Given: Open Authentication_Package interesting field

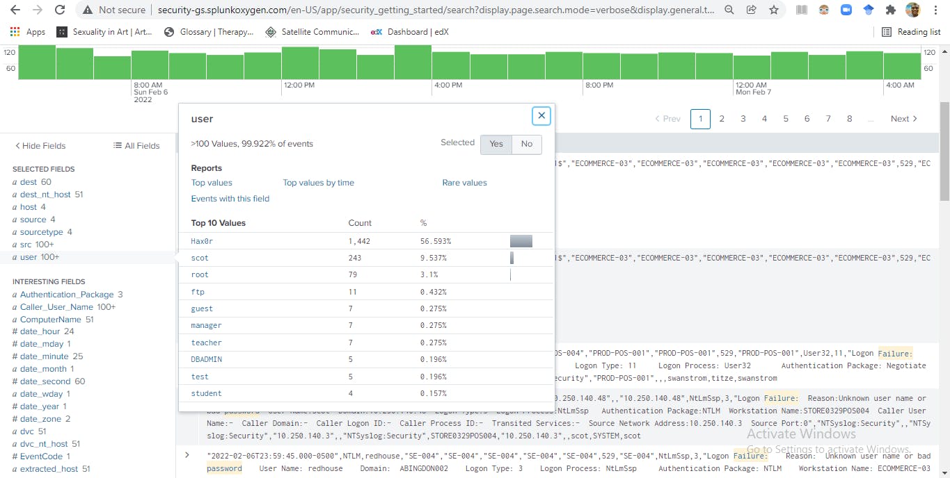Looking at the screenshot, I should pos(66,295).
